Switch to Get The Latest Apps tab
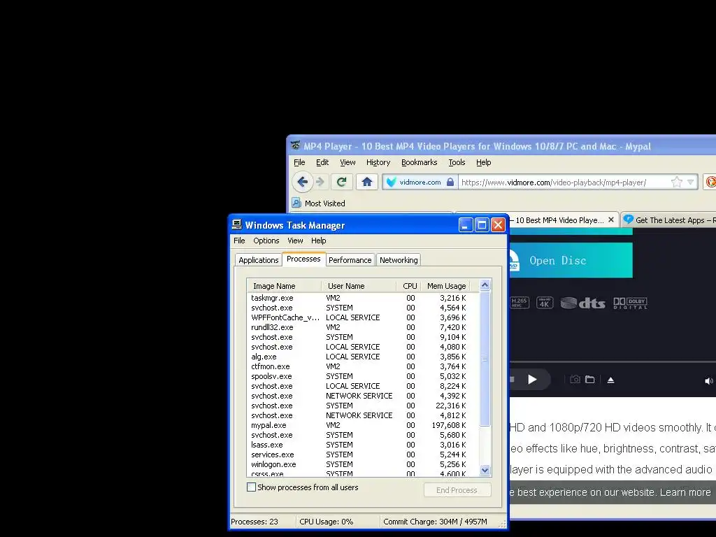The image size is (716, 537). click(x=669, y=220)
